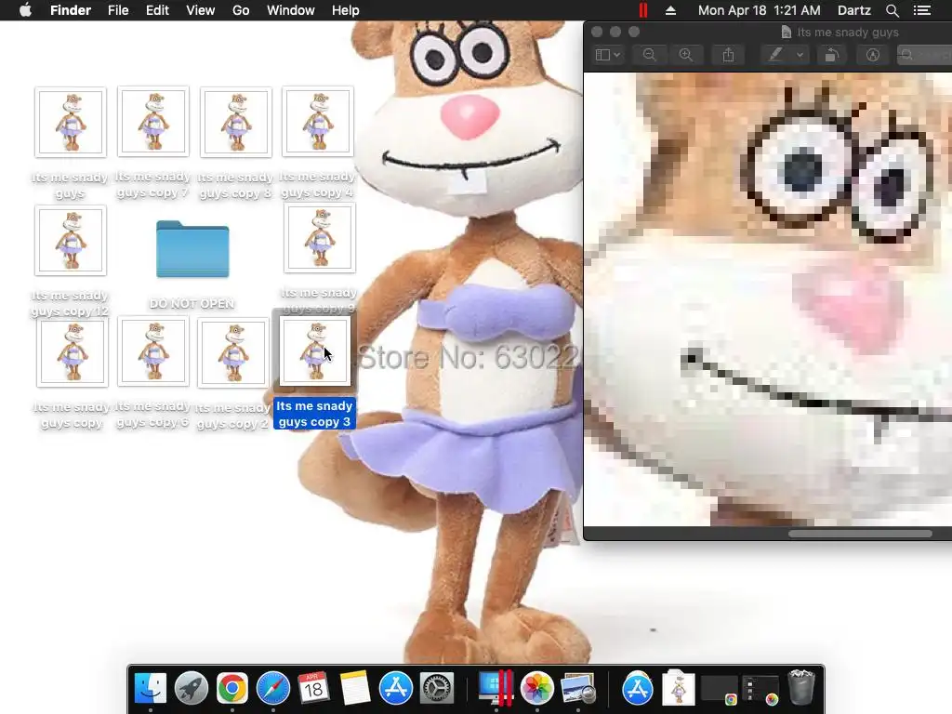The image size is (952, 714).
Task: Select file 'Its me snady guys copy 8'
Action: tap(236, 122)
